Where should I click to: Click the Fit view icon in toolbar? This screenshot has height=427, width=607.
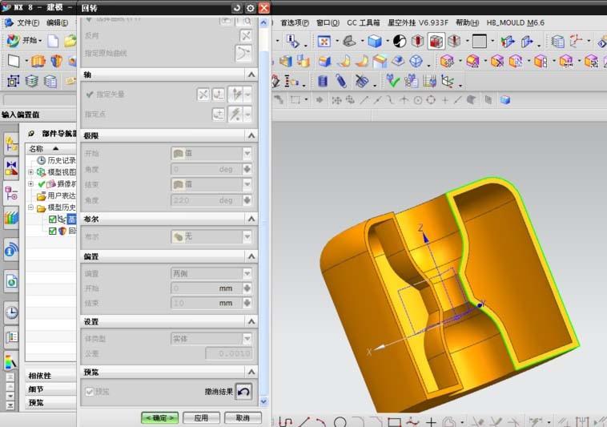pos(324,41)
